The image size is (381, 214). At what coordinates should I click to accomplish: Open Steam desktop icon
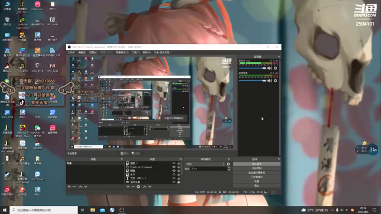7,176
